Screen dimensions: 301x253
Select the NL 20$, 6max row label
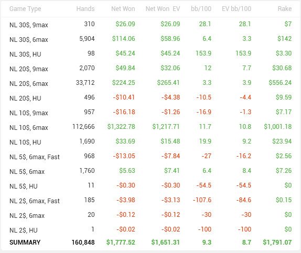coord(29,84)
